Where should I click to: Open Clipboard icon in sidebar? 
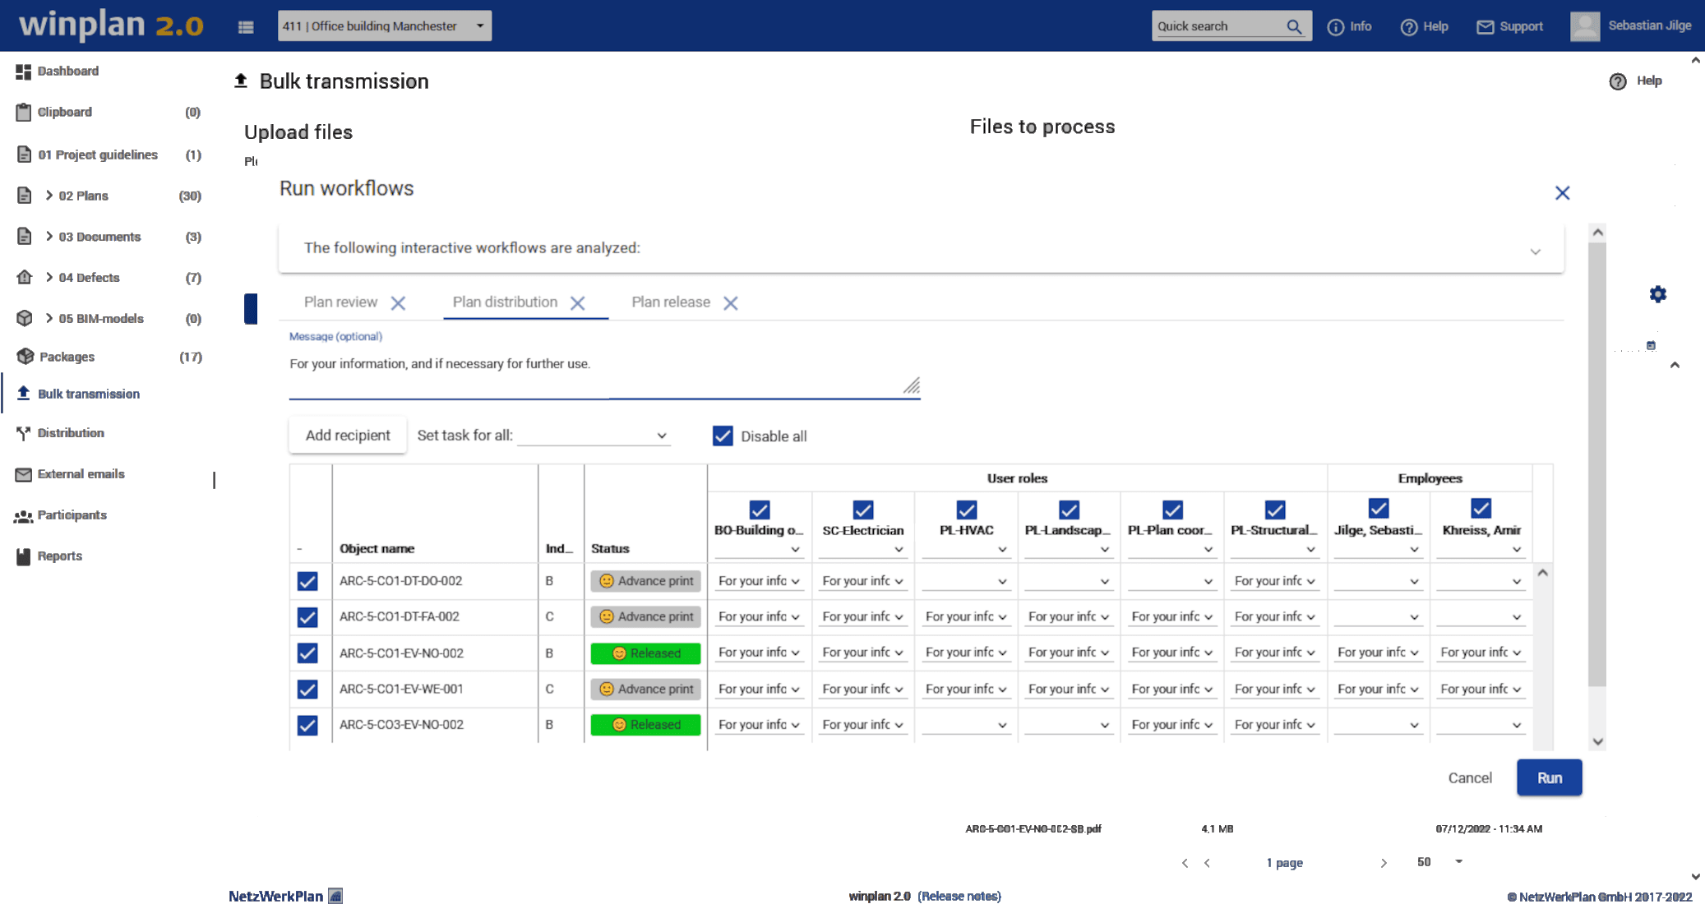[23, 113]
